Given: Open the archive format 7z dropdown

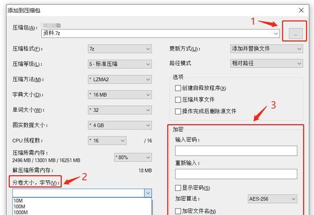Looking at the screenshot, I should [120, 49].
